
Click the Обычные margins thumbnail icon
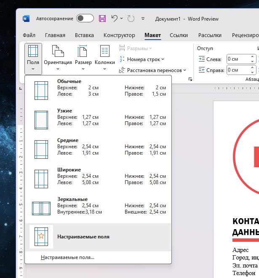41,91
